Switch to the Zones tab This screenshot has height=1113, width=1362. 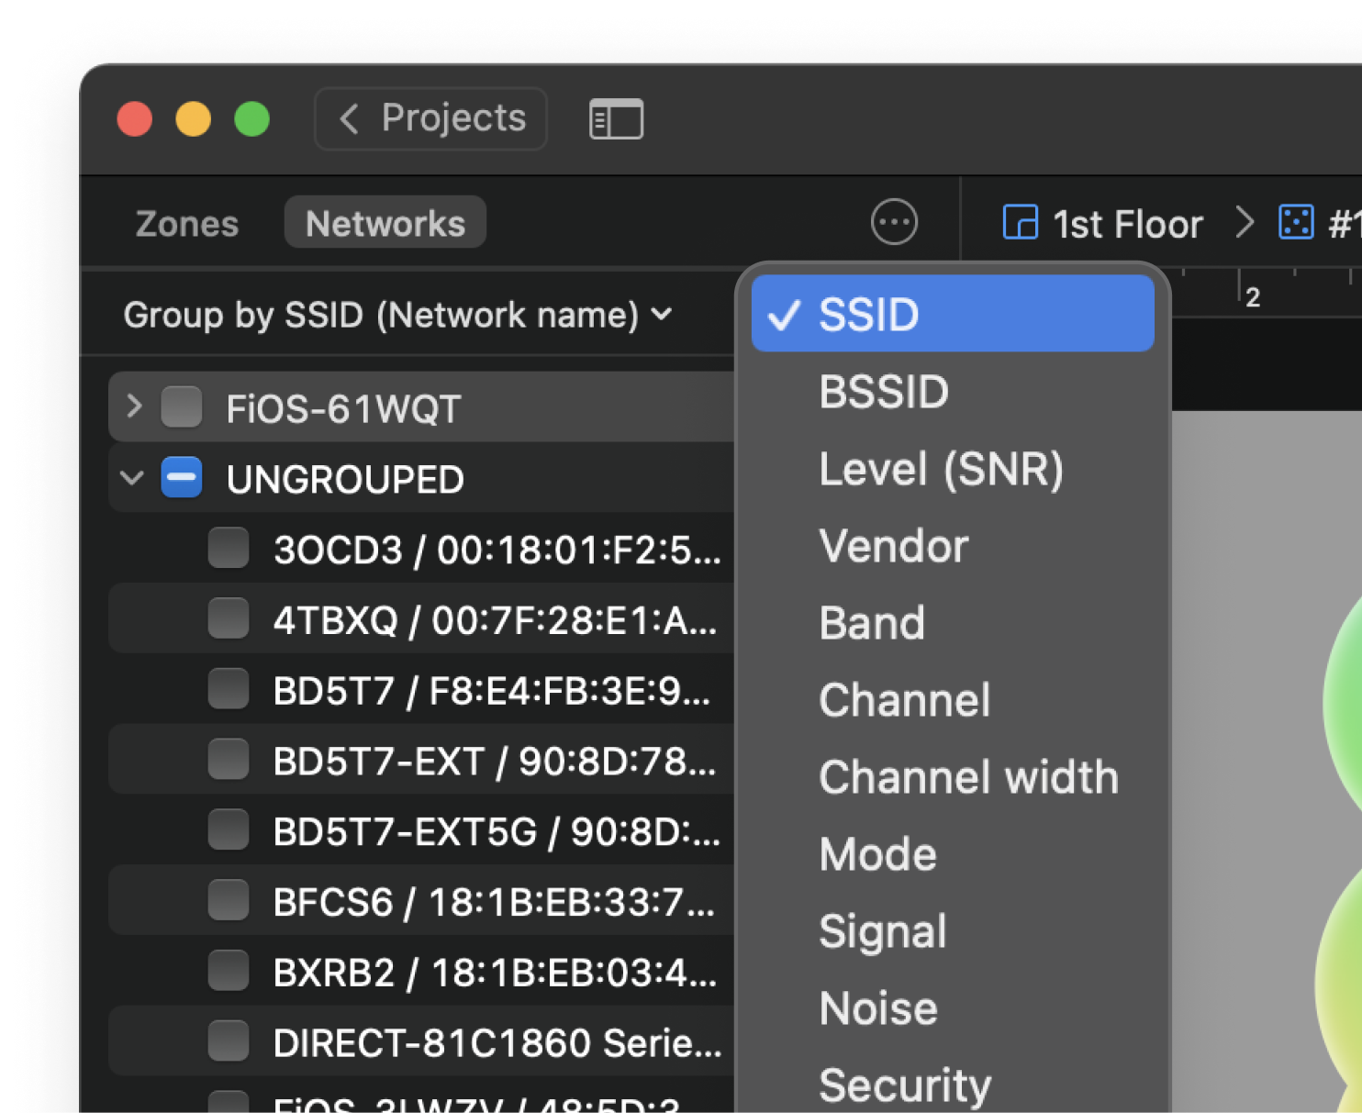187,224
